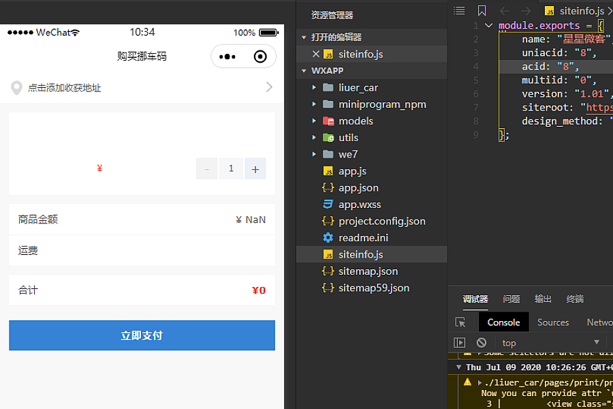The image size is (613, 409).
Task: Click the project.config.json braces icon
Action: (x=328, y=221)
